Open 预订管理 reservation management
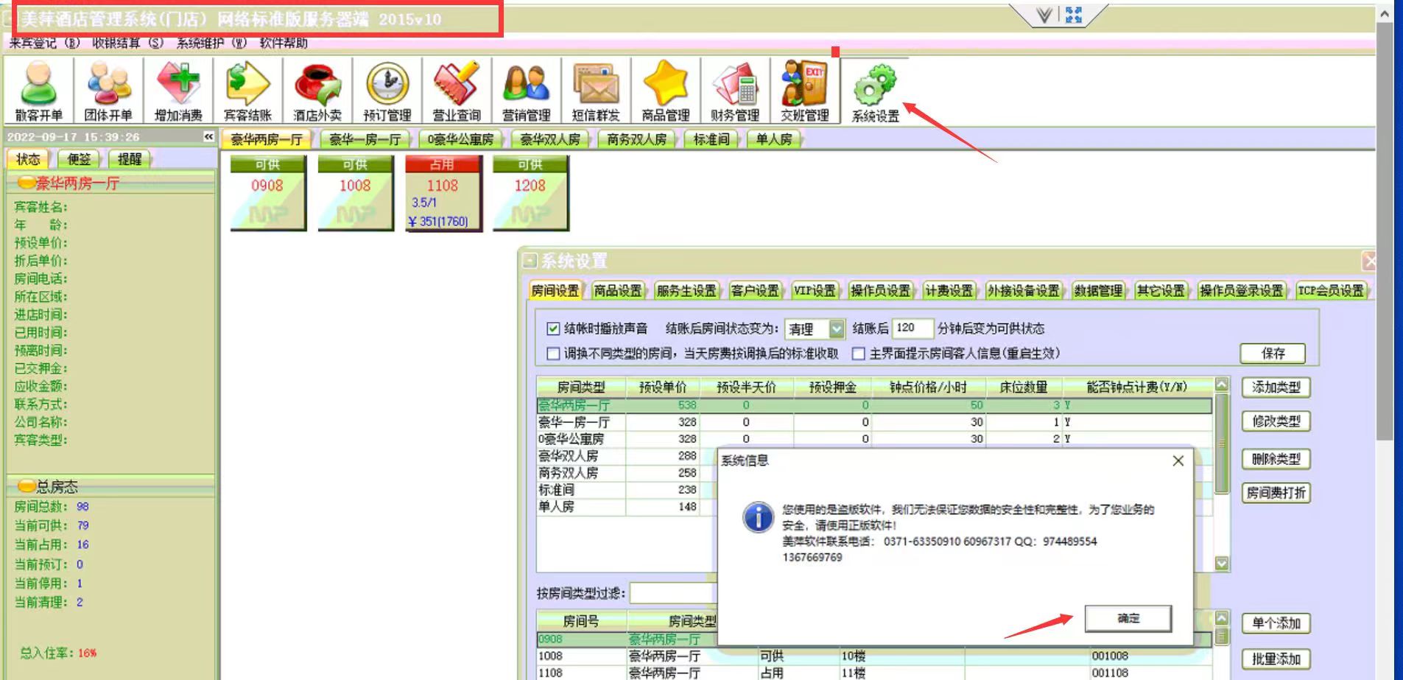The image size is (1403, 680). click(x=387, y=91)
